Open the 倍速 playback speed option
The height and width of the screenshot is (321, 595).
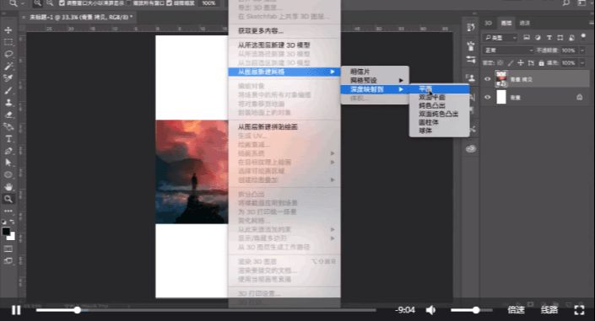pyautogui.click(x=516, y=310)
